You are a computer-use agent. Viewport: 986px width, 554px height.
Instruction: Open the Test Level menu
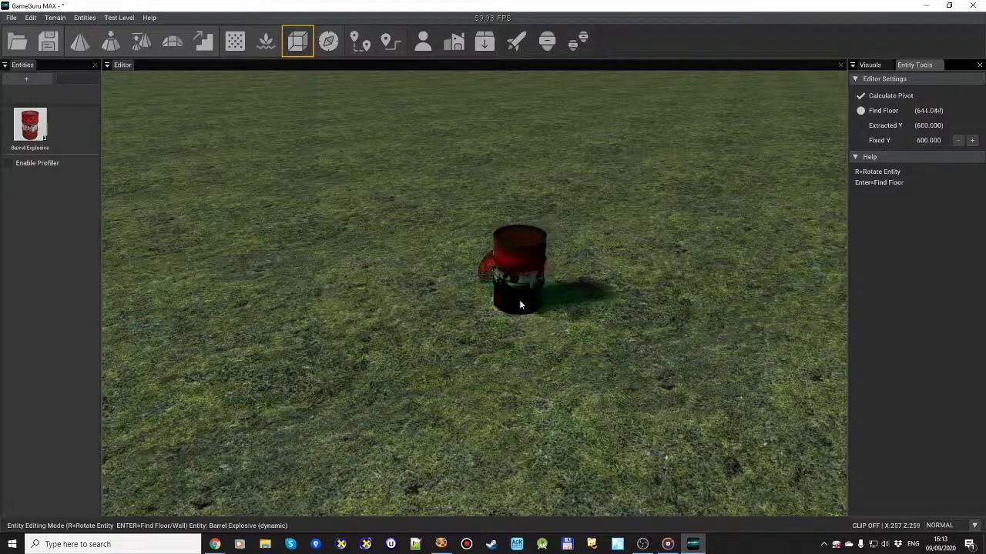(119, 18)
